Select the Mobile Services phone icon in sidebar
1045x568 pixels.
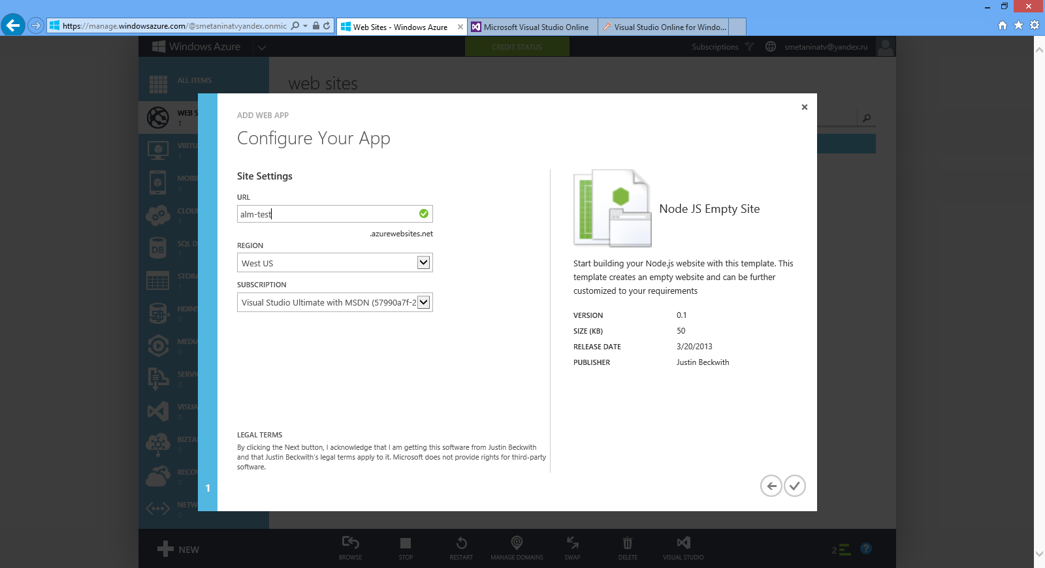[158, 183]
